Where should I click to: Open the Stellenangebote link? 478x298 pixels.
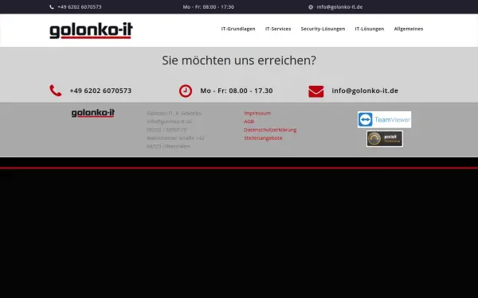point(263,138)
